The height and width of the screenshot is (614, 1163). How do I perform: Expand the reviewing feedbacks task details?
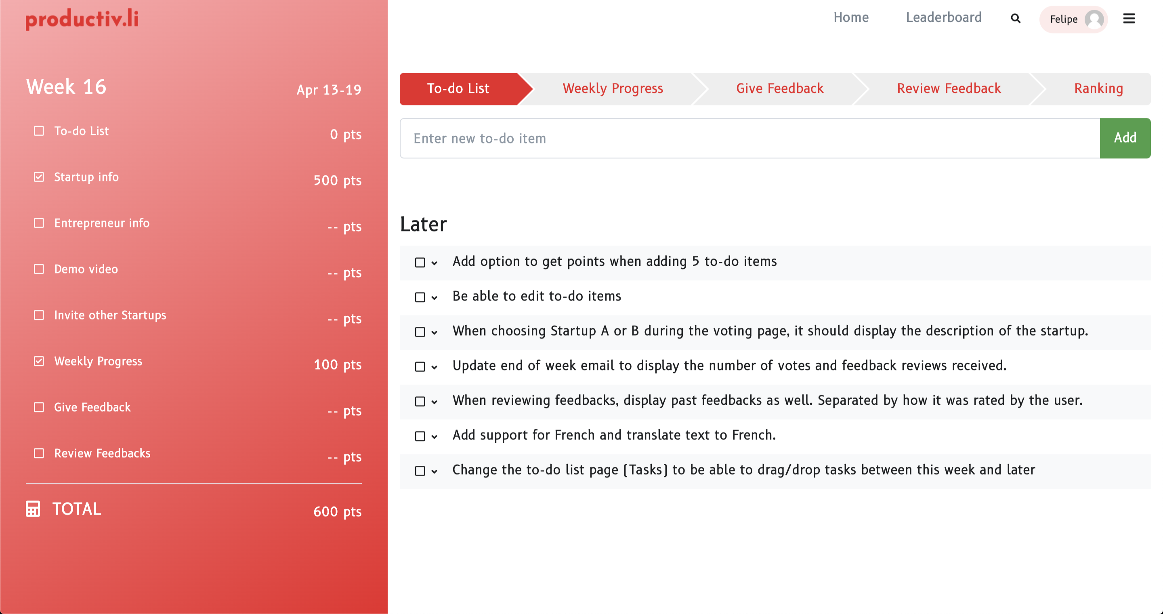pos(435,402)
